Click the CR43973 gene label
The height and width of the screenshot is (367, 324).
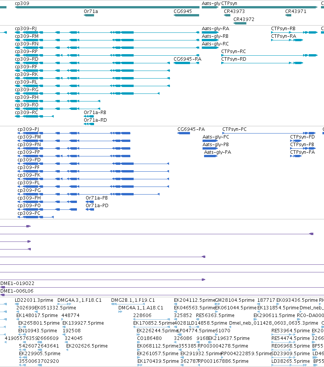point(234,11)
